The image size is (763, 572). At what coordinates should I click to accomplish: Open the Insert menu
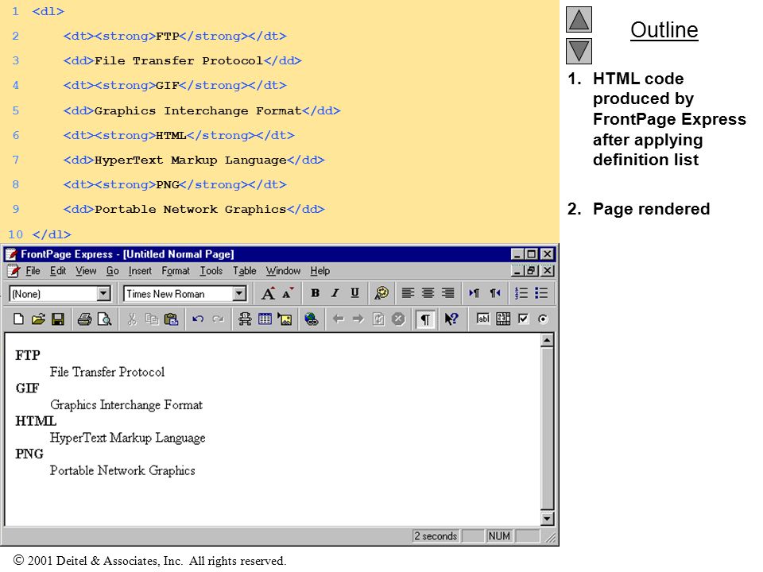tap(140, 271)
